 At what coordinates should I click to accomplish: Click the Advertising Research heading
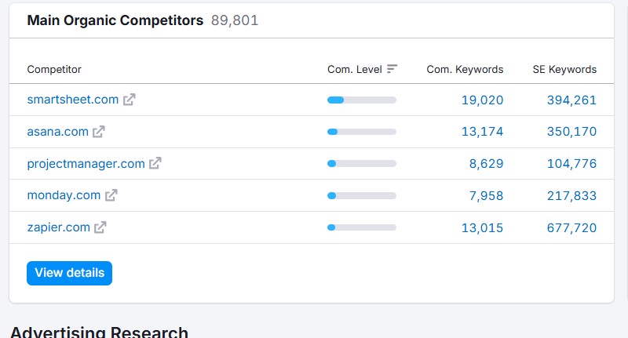click(99, 332)
